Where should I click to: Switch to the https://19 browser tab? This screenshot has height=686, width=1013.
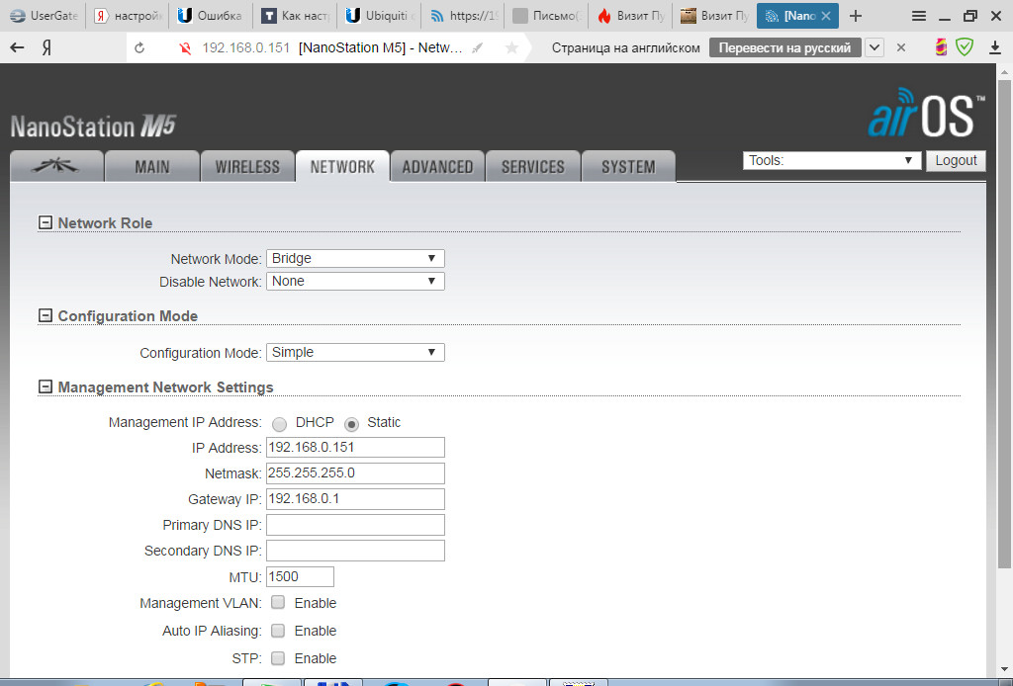coord(463,16)
